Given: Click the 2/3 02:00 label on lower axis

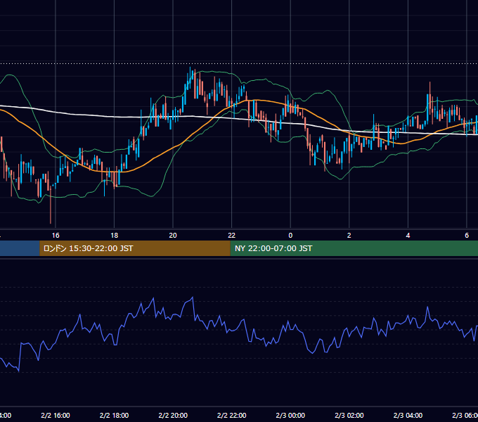Looking at the screenshot, I should (x=349, y=415).
